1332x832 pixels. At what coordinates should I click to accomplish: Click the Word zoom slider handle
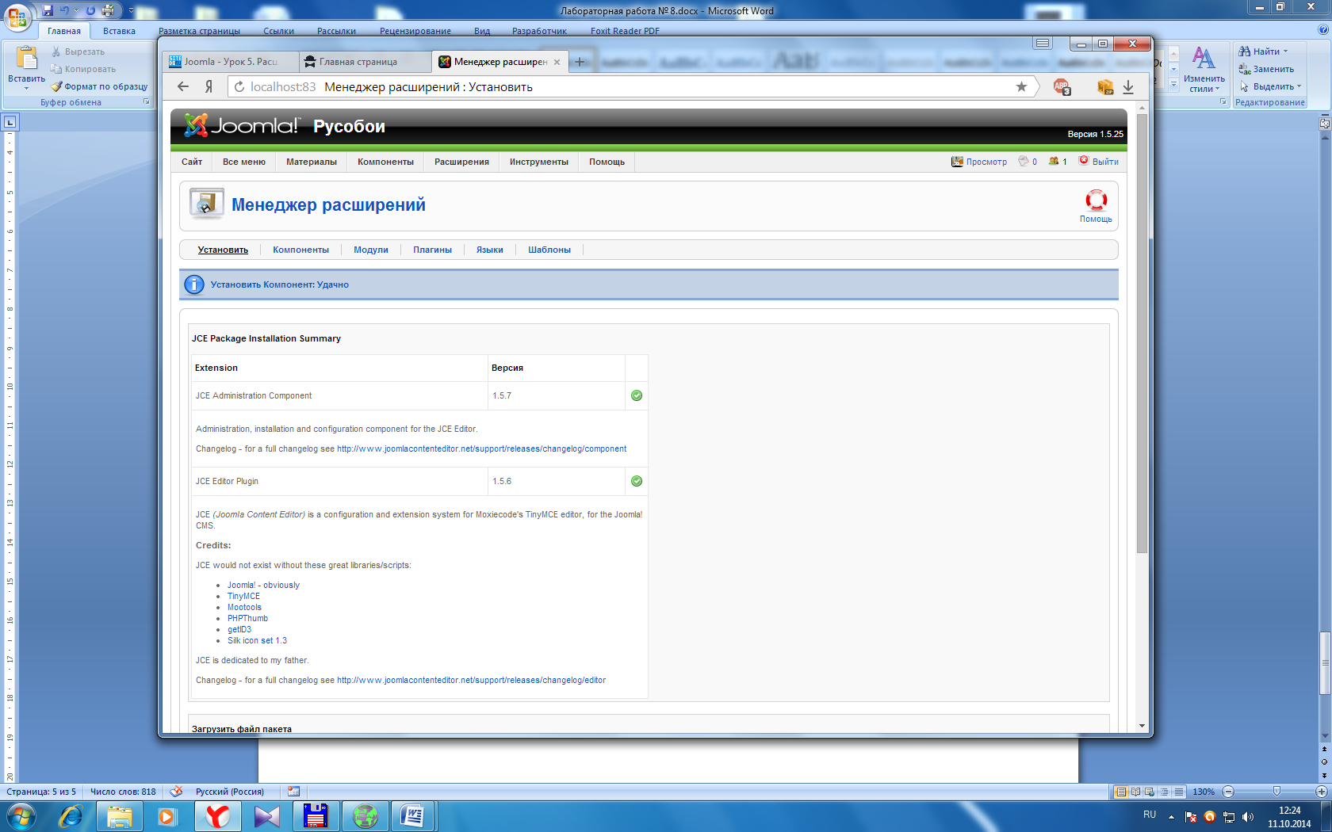click(1276, 791)
